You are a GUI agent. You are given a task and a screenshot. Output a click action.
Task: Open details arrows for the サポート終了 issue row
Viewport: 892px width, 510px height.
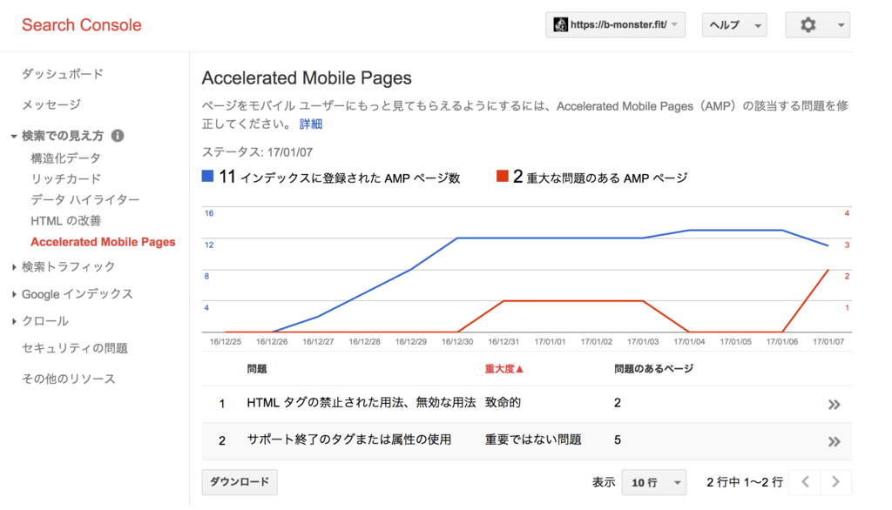tap(834, 442)
